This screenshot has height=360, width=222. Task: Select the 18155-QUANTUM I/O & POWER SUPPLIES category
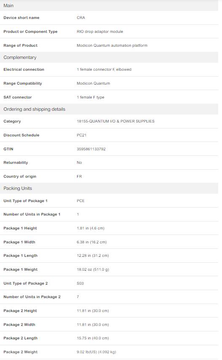(x=115, y=121)
